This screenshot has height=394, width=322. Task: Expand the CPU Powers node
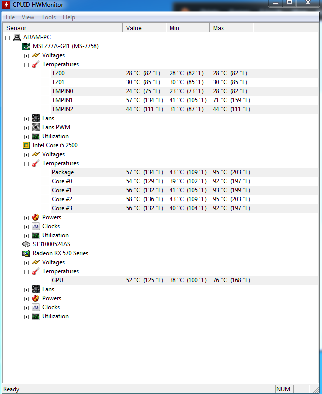point(26,218)
